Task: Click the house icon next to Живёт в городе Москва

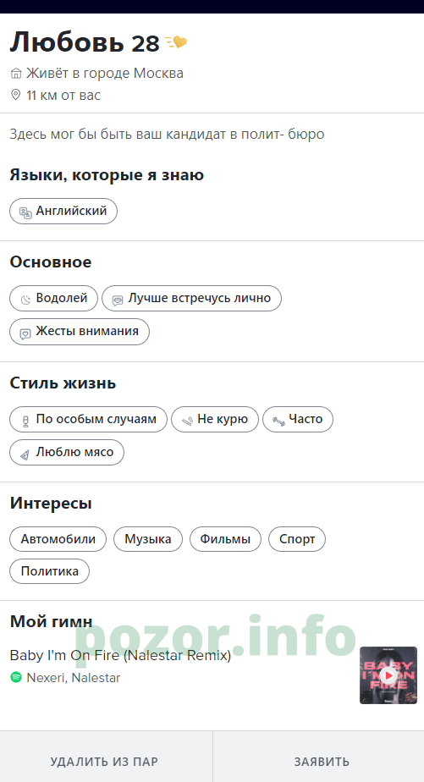Action: pyautogui.click(x=16, y=74)
